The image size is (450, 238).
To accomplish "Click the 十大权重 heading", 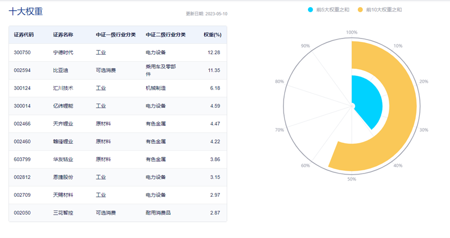I will 26,11.
